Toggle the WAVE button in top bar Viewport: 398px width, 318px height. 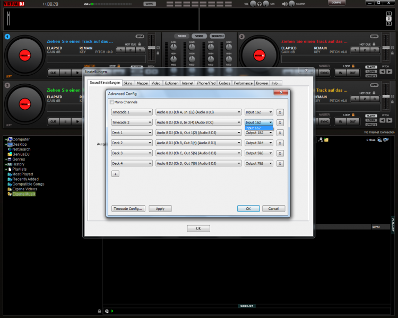[150, 4]
